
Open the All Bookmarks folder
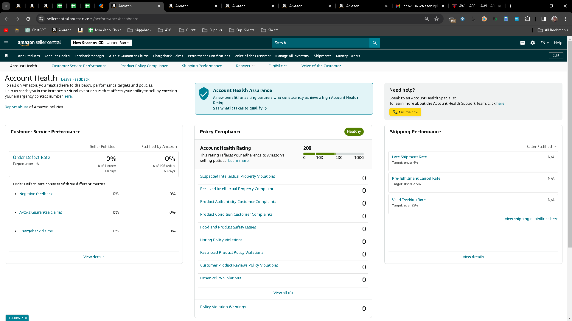click(x=553, y=30)
